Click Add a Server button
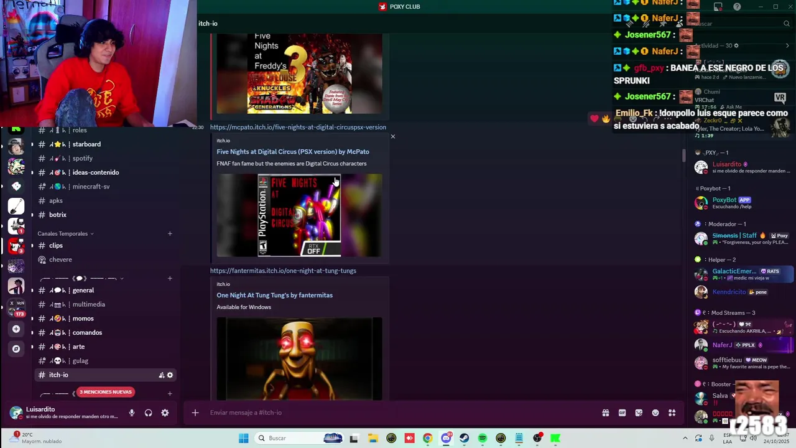 point(16,329)
